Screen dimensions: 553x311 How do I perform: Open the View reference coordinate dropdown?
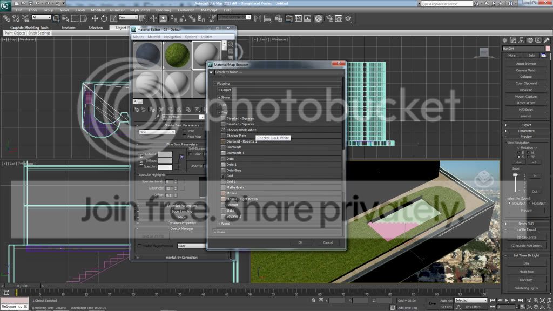click(x=128, y=17)
